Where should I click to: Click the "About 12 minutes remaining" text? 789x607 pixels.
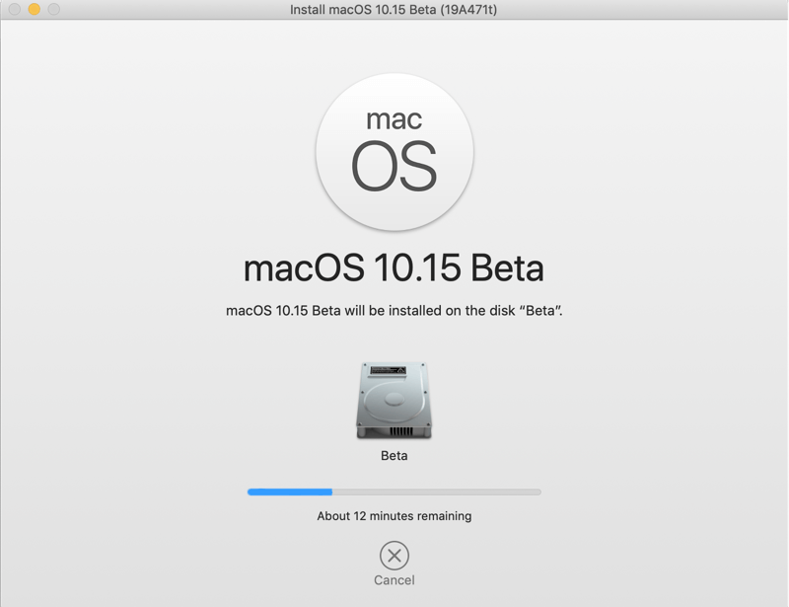click(x=394, y=516)
